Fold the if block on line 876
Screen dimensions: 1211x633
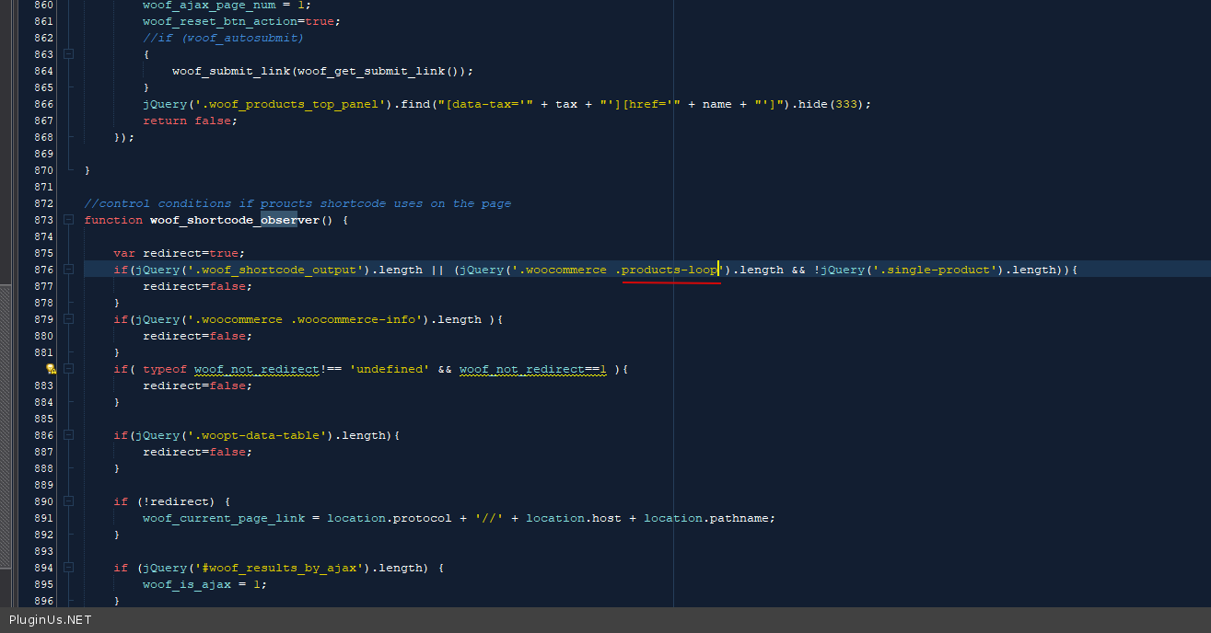68,270
